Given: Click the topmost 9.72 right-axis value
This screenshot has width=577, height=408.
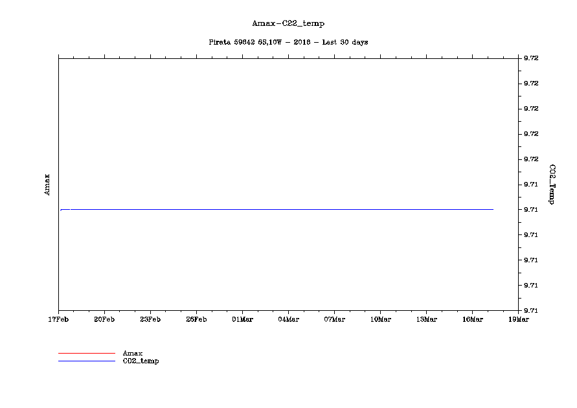Looking at the screenshot, I should click(531, 58).
